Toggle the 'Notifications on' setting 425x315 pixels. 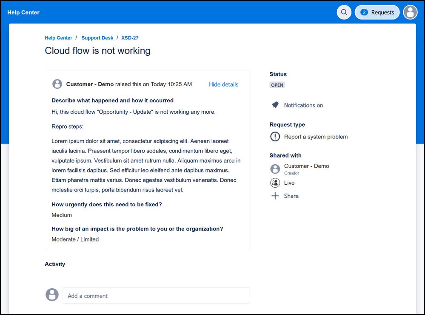point(303,105)
